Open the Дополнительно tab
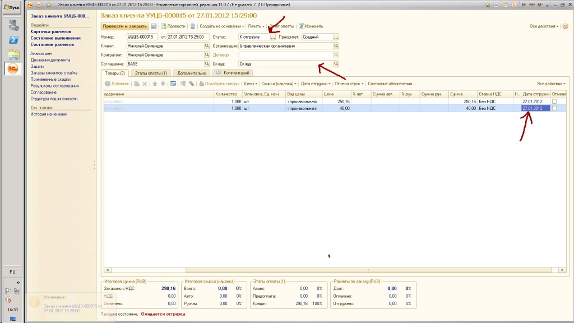Image resolution: width=574 pixels, height=323 pixels. pyautogui.click(x=192, y=73)
